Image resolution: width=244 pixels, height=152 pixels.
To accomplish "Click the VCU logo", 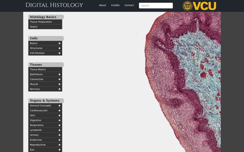I will tap(199, 6).
